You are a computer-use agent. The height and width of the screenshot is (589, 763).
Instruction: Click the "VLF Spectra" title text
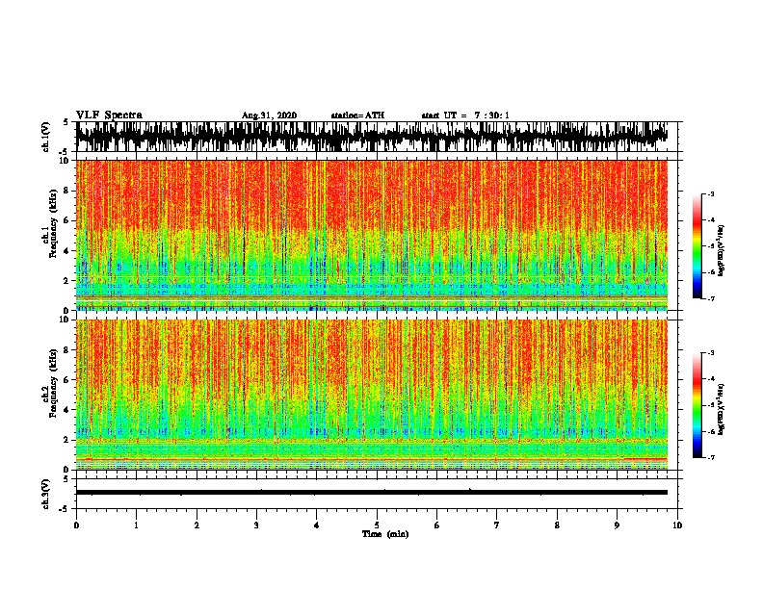click(109, 115)
